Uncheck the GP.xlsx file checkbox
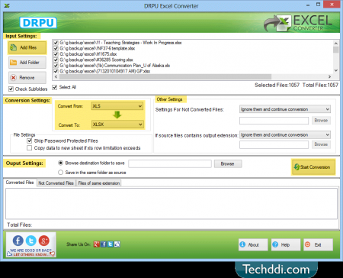Image resolution: width=343 pixels, height=278 pixels. (56, 71)
